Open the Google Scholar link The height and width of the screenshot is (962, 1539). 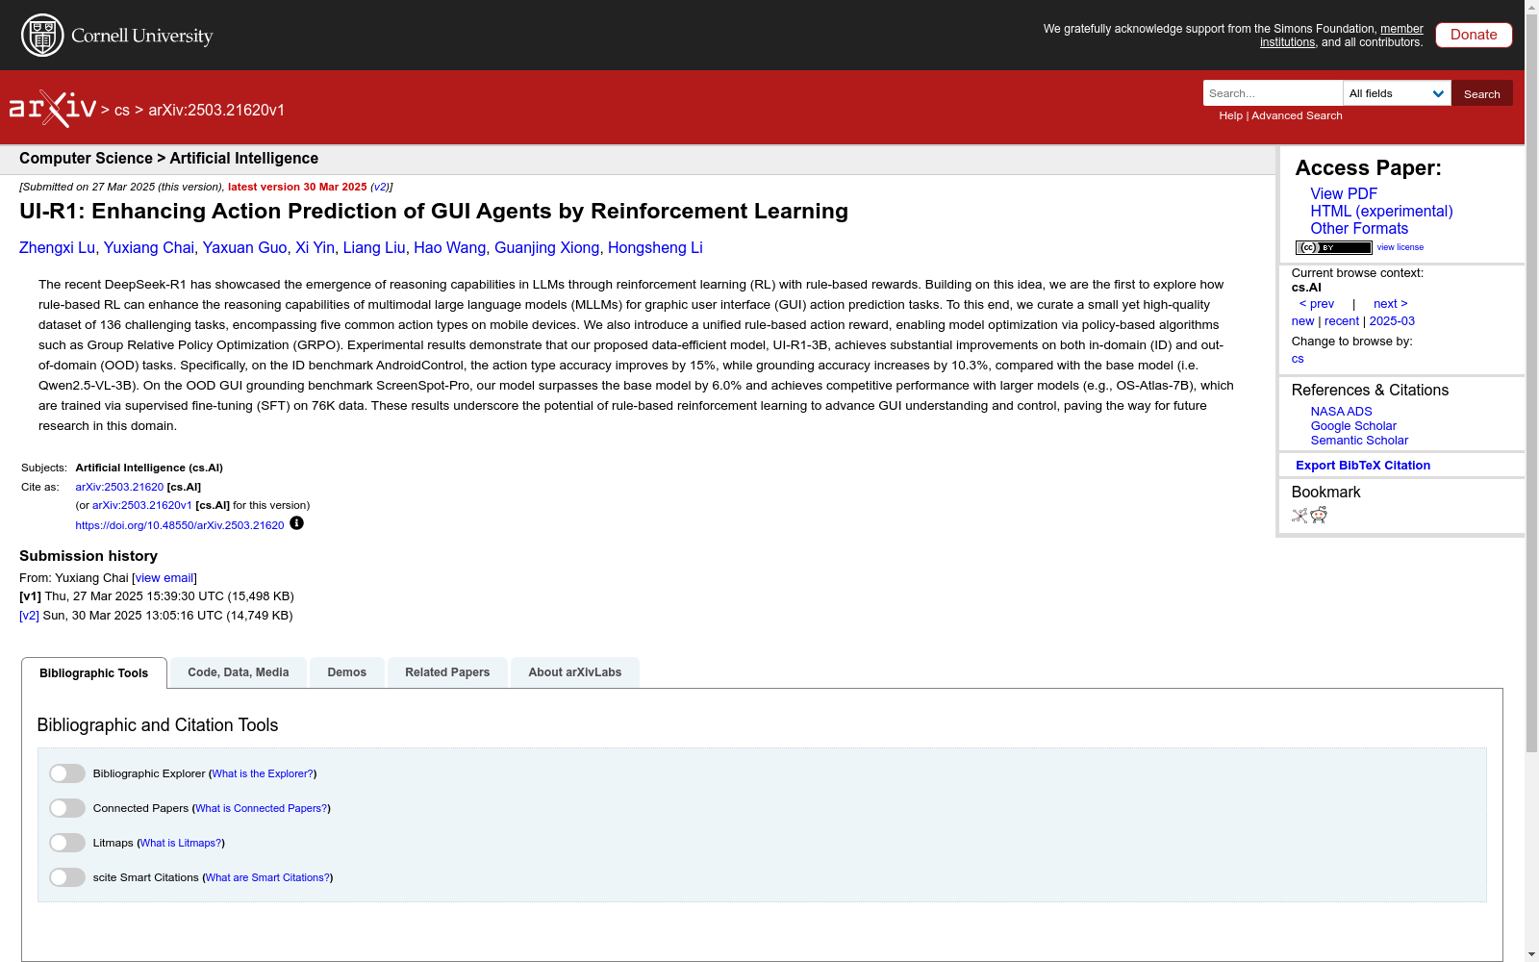click(1353, 425)
